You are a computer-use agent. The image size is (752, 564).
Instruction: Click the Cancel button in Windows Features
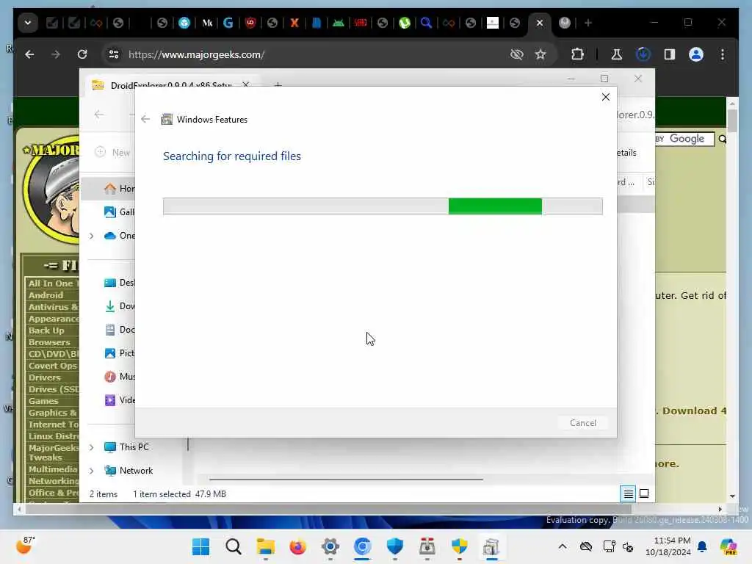point(582,422)
